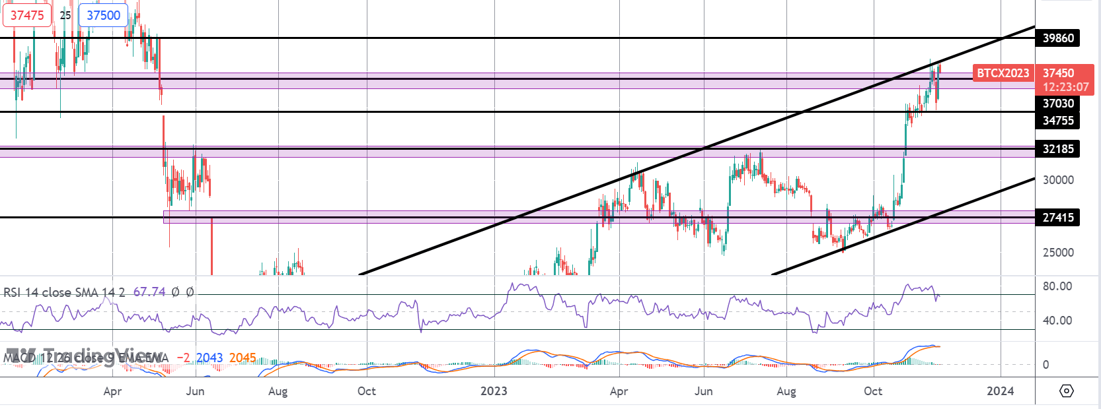Click the orange MACD signal value 2045
Viewport: 1101px width, 409px height.
pos(243,358)
